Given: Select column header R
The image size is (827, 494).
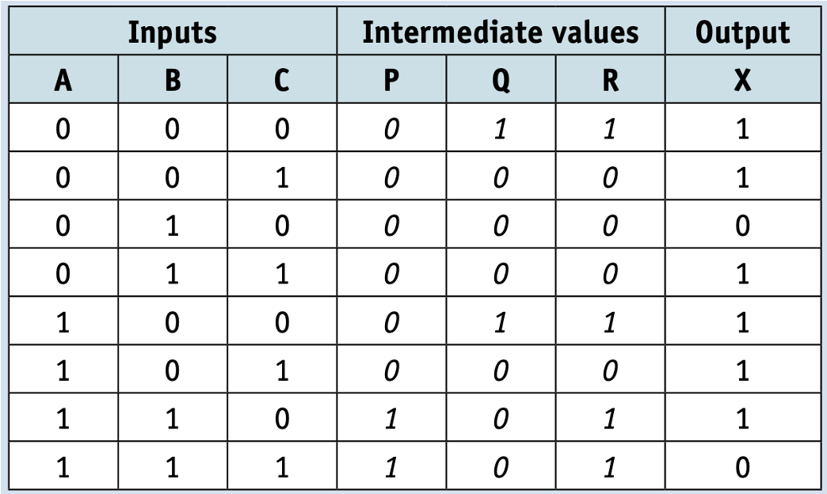Looking at the screenshot, I should tap(610, 79).
